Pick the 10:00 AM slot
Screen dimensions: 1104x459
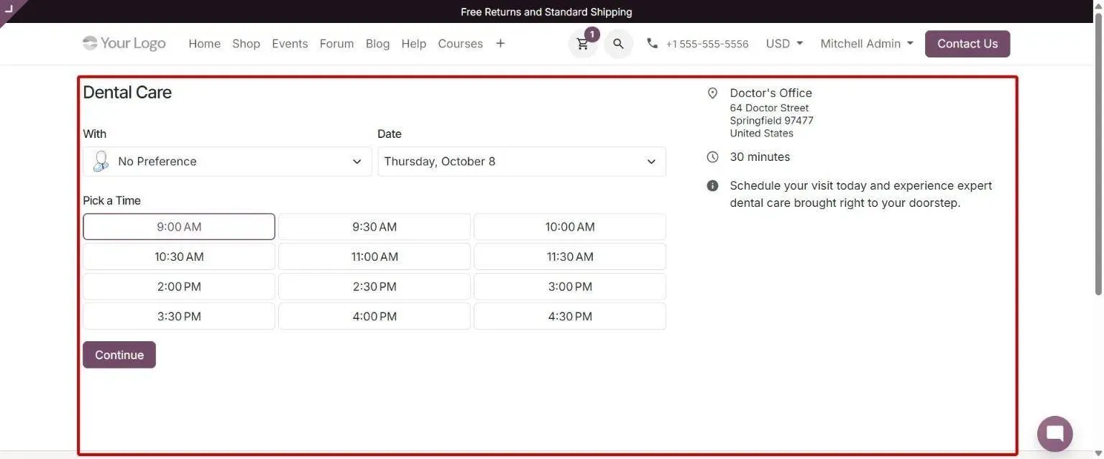coord(570,226)
